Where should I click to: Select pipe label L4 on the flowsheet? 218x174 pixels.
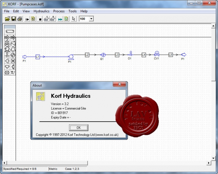(144, 55)
